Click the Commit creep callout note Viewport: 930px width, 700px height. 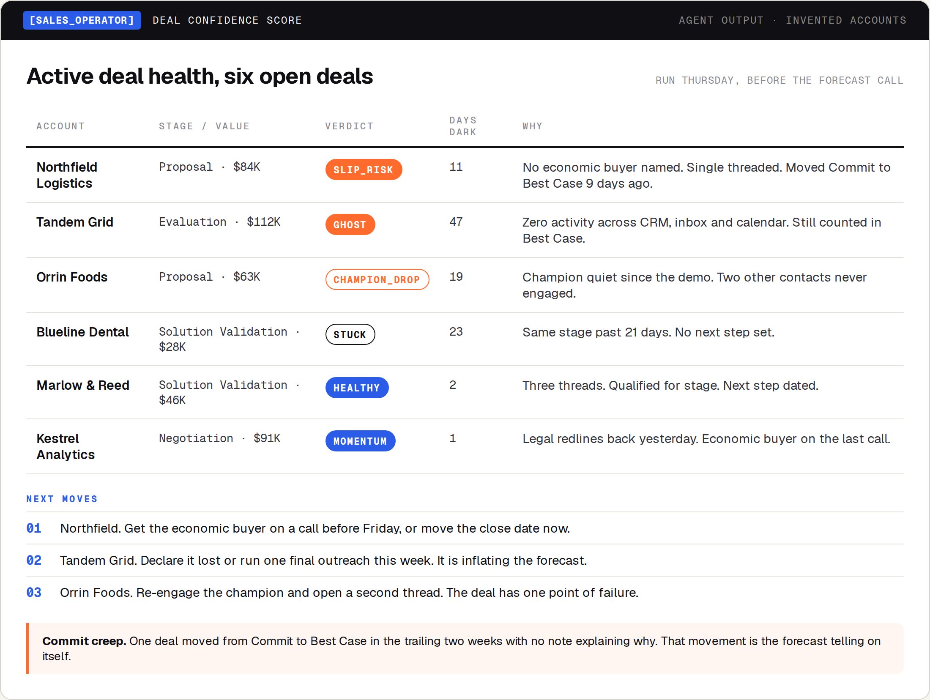(x=465, y=648)
